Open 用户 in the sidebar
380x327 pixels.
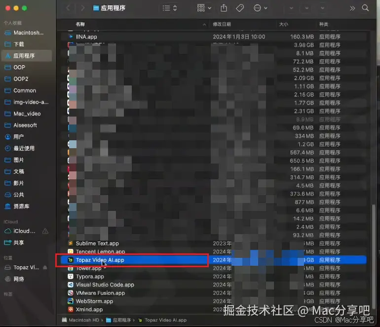point(27,137)
